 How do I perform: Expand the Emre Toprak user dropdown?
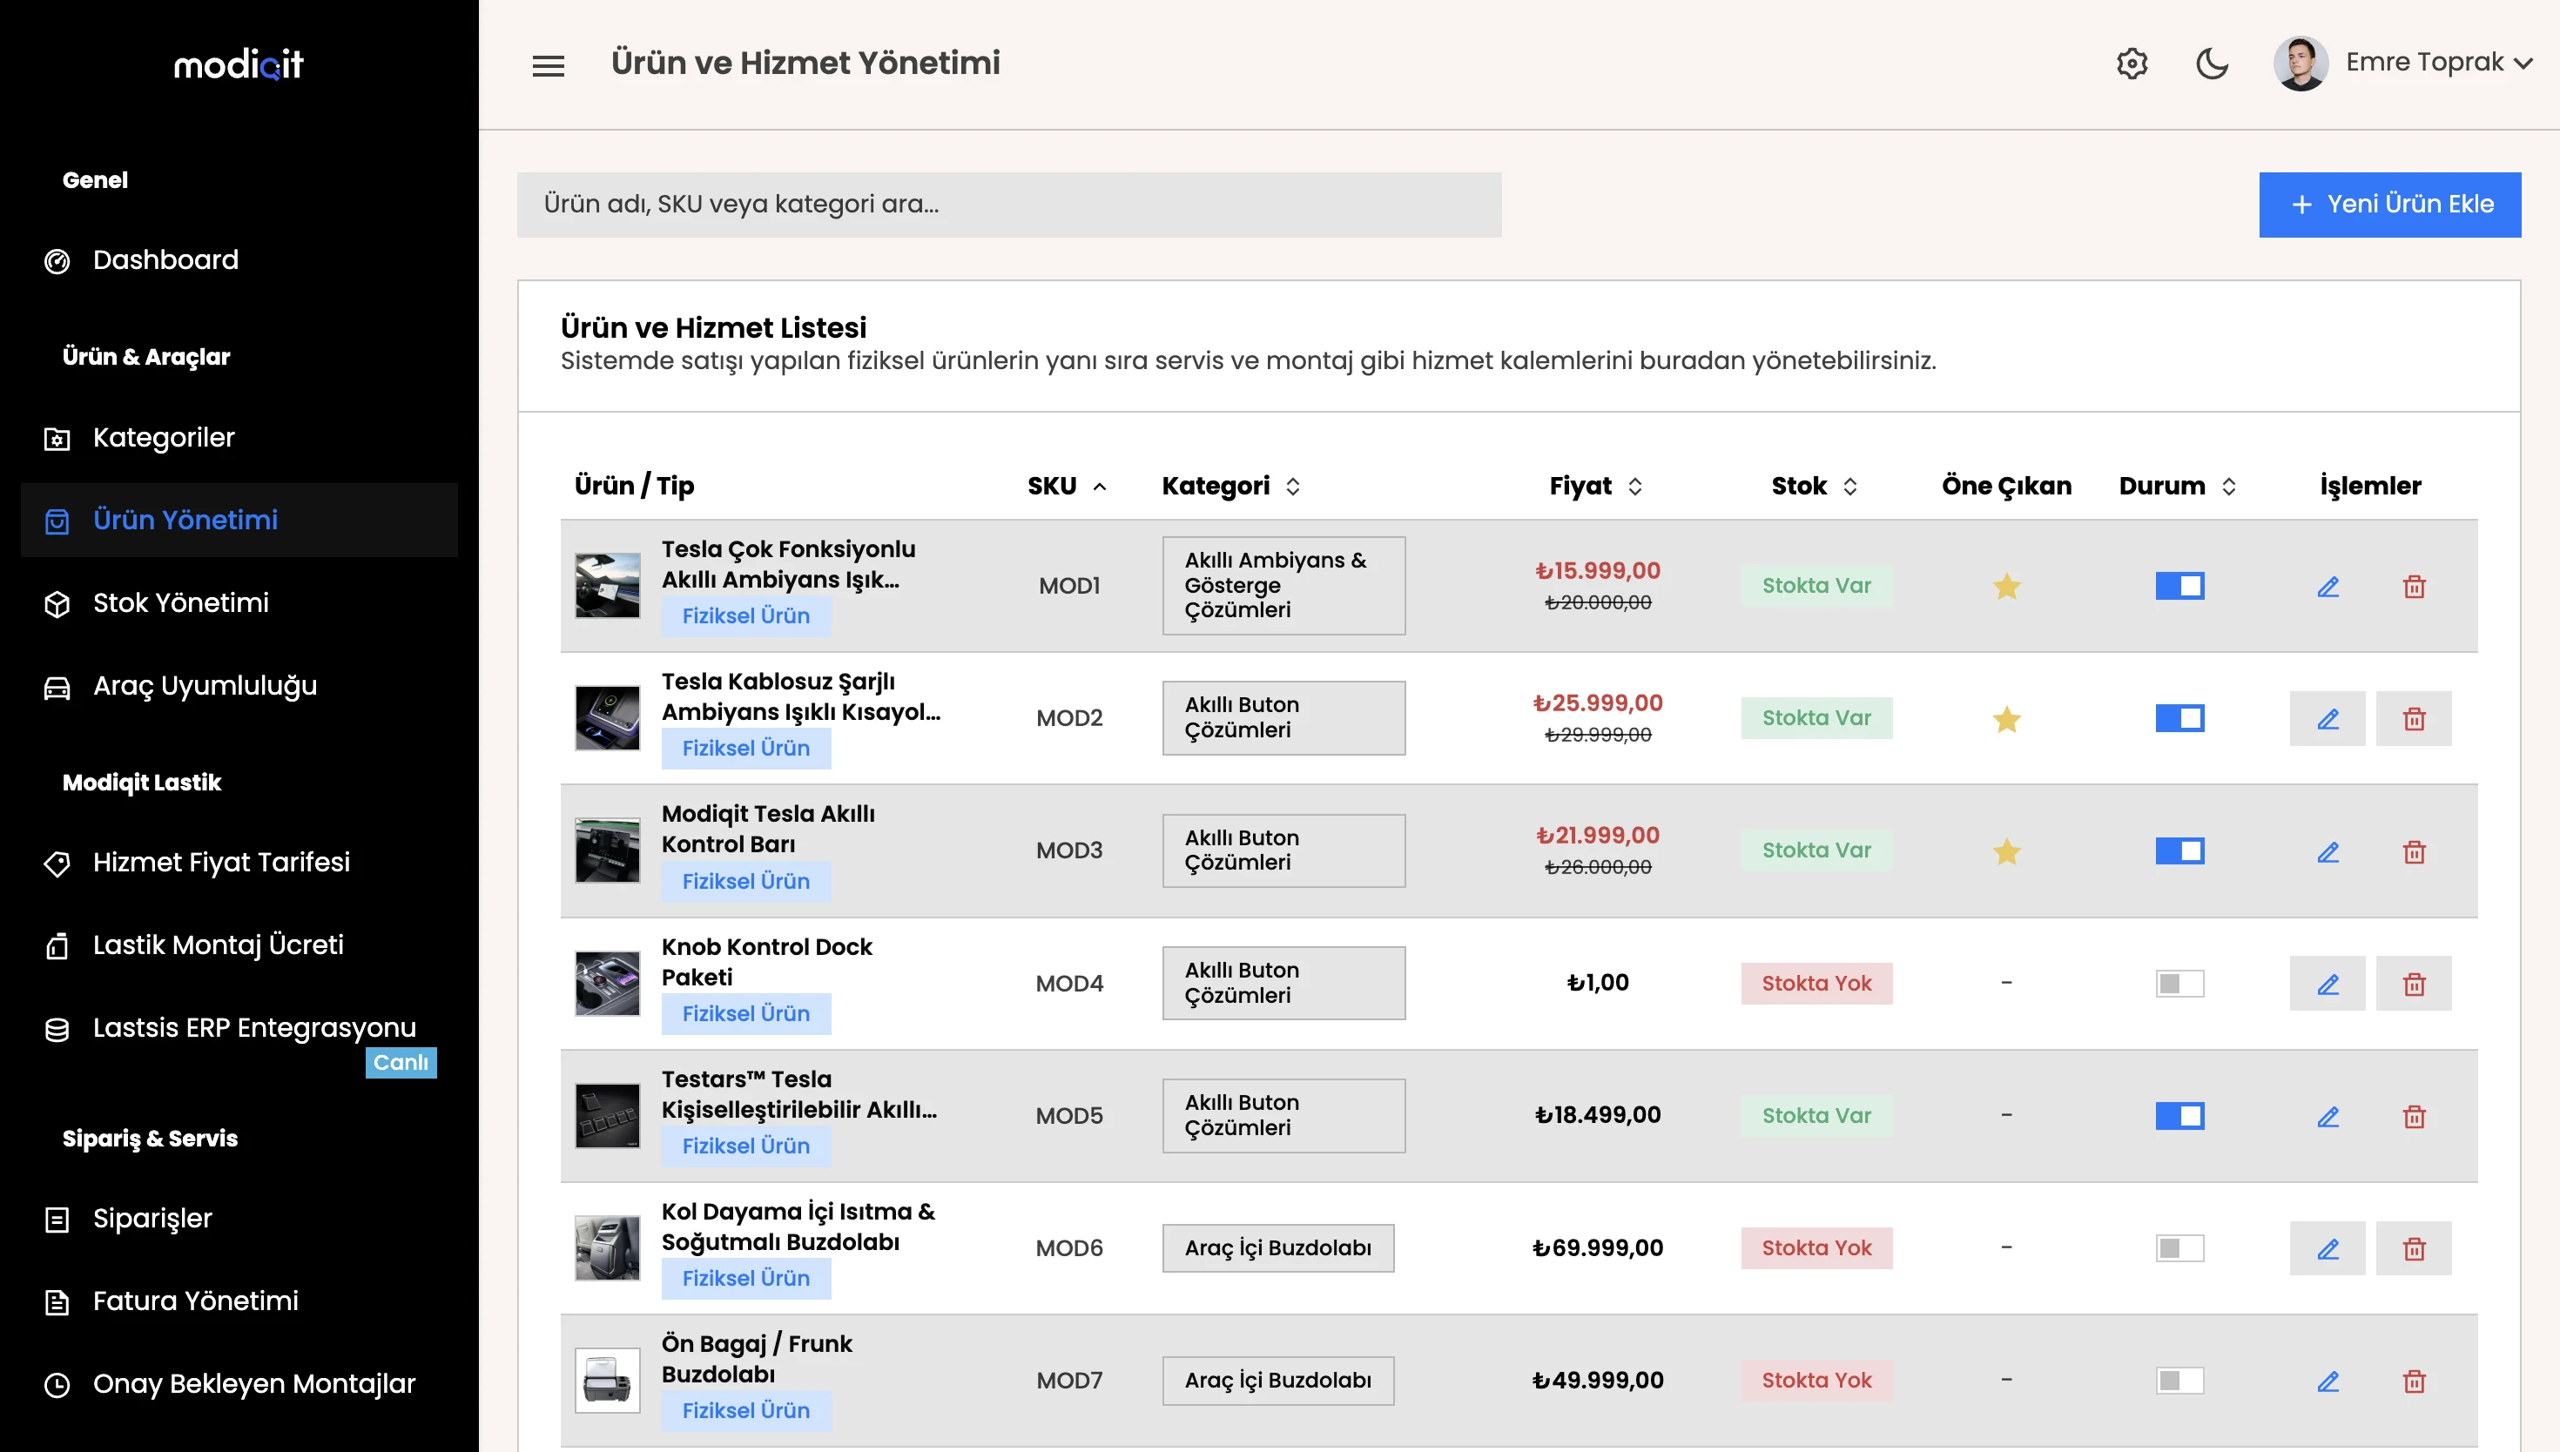(x=2522, y=64)
